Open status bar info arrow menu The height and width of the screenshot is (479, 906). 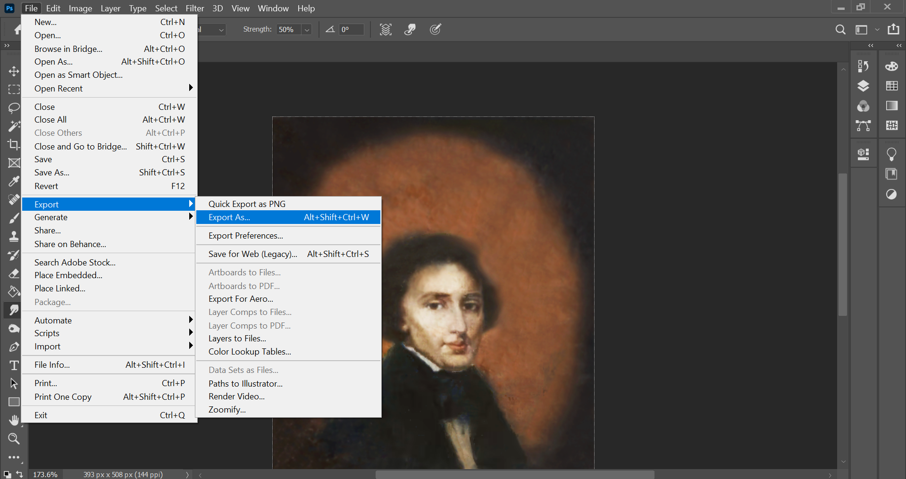[x=187, y=475]
